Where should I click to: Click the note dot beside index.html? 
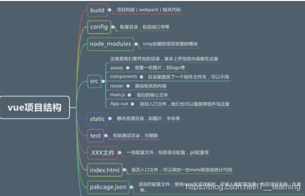(125, 170)
